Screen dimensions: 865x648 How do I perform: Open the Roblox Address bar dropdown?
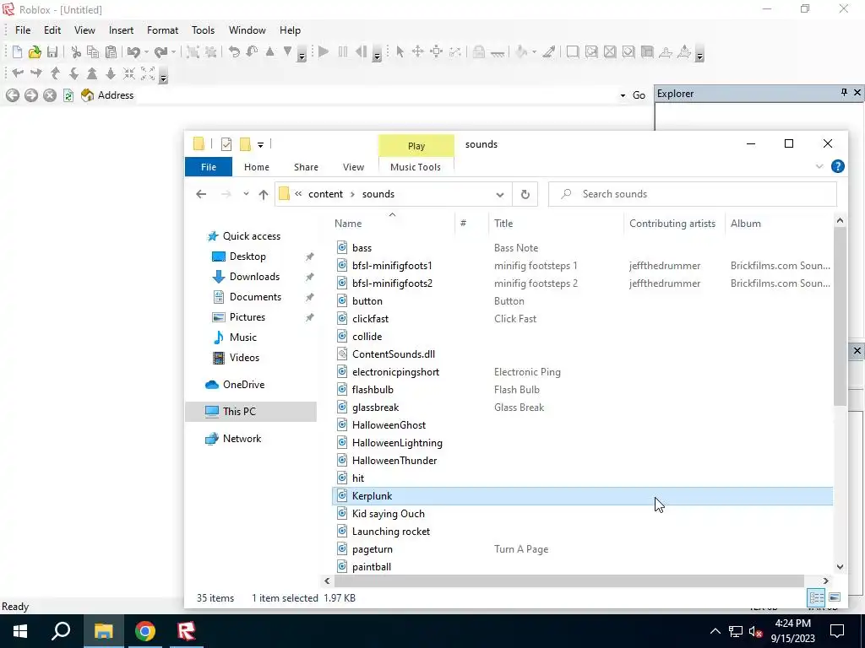(623, 95)
